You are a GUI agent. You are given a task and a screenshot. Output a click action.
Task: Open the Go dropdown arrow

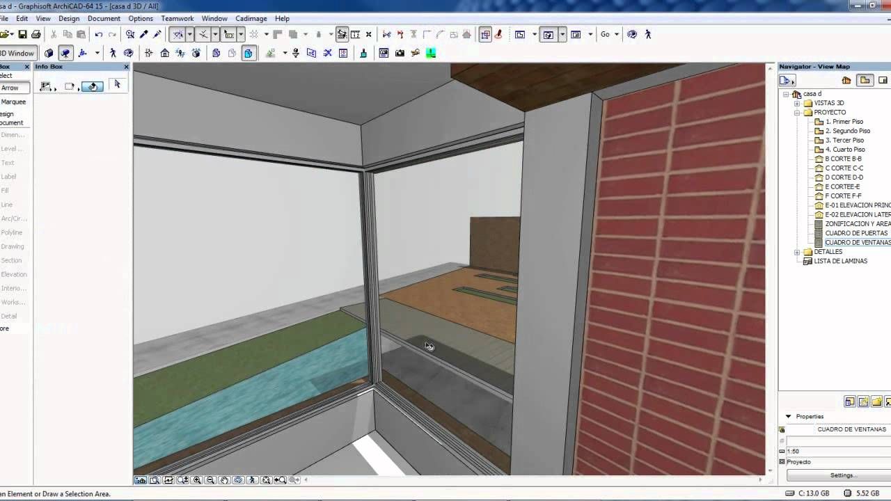(x=615, y=34)
